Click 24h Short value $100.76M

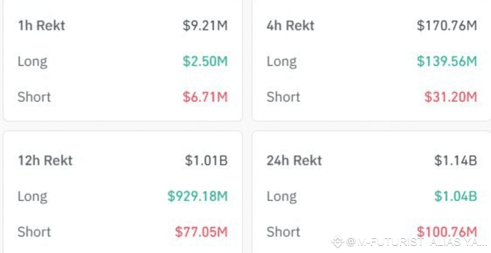click(447, 231)
